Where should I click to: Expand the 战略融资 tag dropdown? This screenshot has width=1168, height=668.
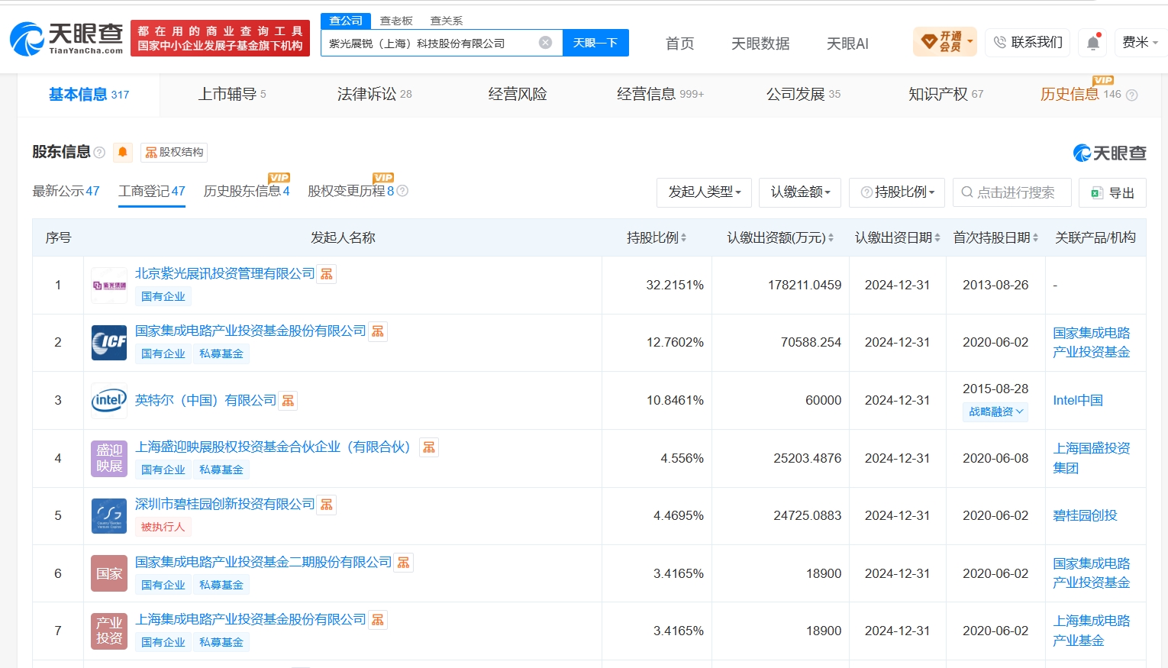pos(995,411)
